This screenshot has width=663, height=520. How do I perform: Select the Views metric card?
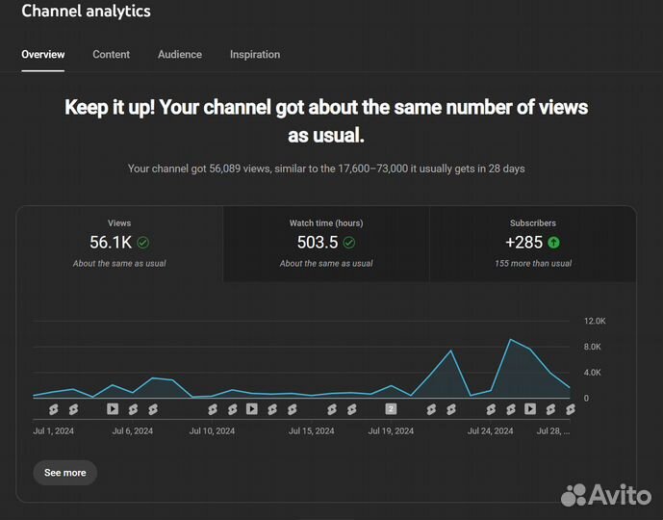pos(119,244)
